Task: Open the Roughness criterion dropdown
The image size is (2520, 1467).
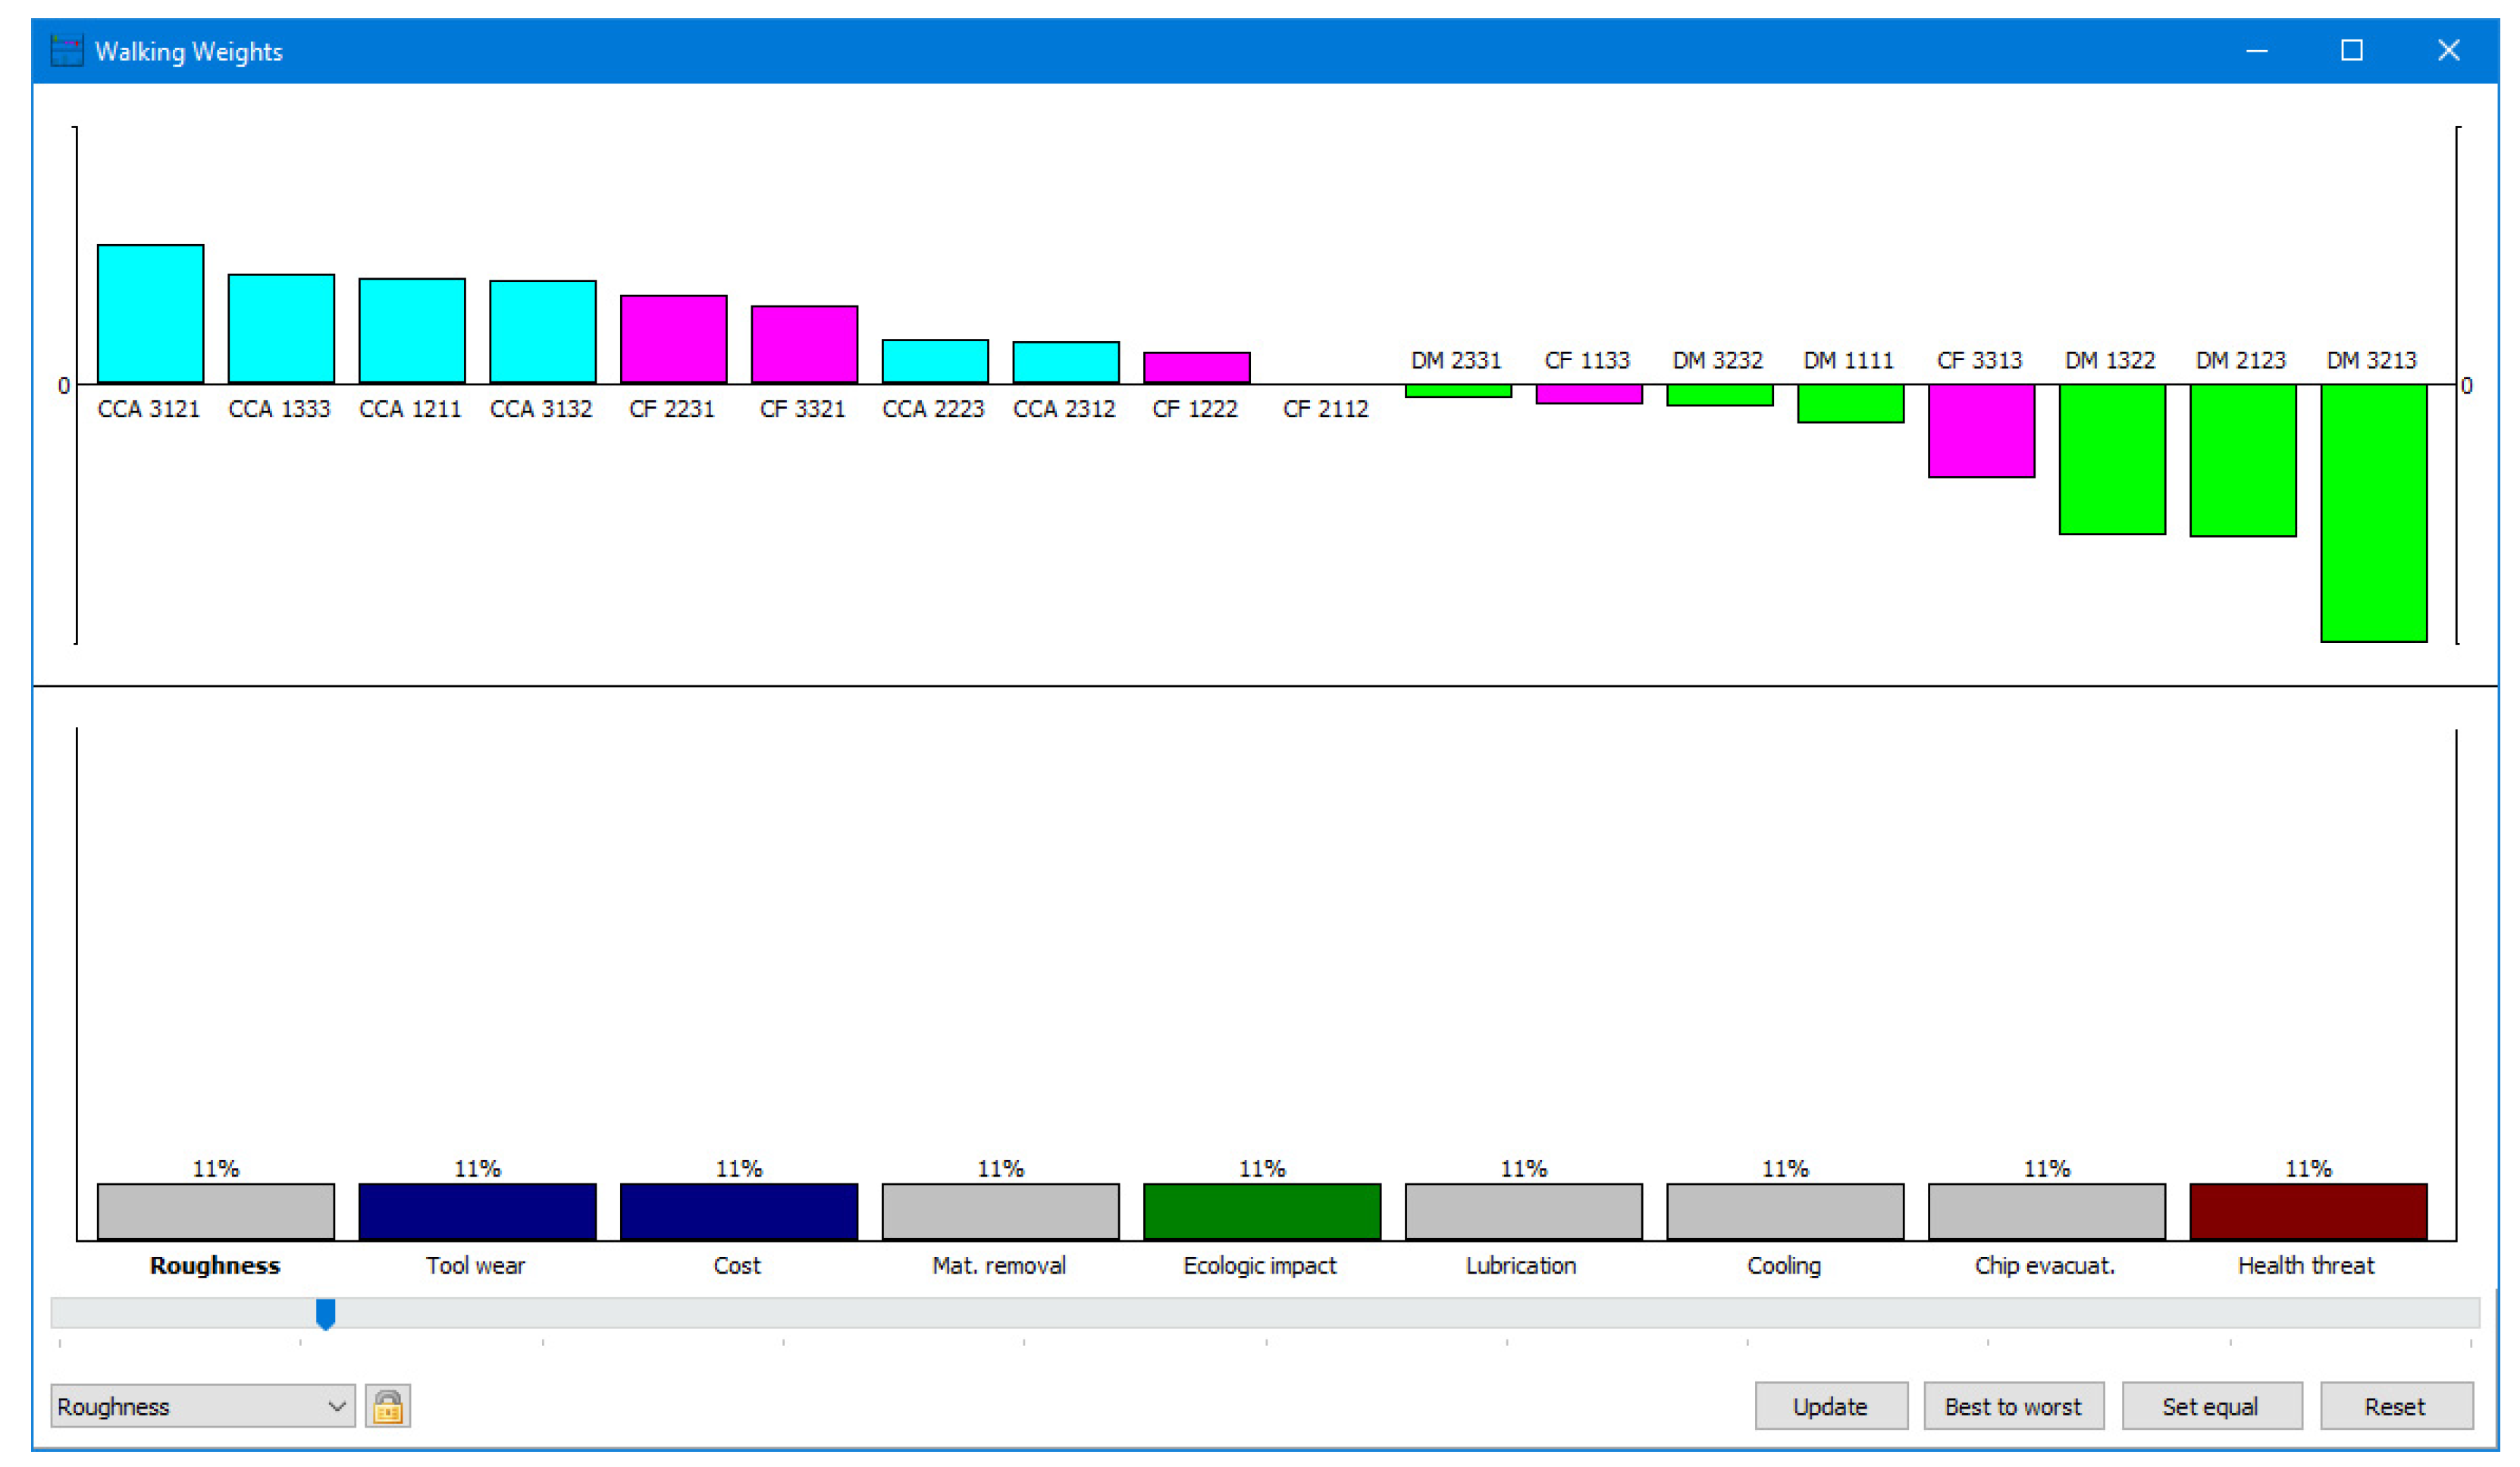Action: click(202, 1407)
